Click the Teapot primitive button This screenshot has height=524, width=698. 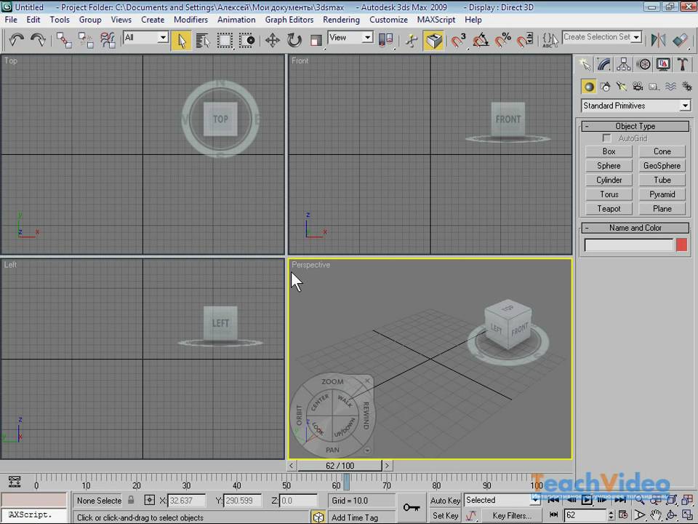pyautogui.click(x=609, y=209)
